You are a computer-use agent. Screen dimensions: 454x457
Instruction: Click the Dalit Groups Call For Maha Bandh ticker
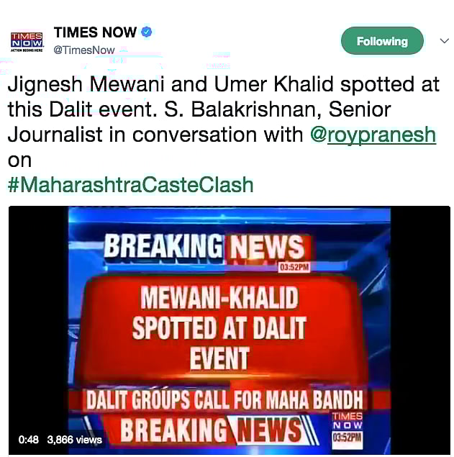pyautogui.click(x=224, y=399)
